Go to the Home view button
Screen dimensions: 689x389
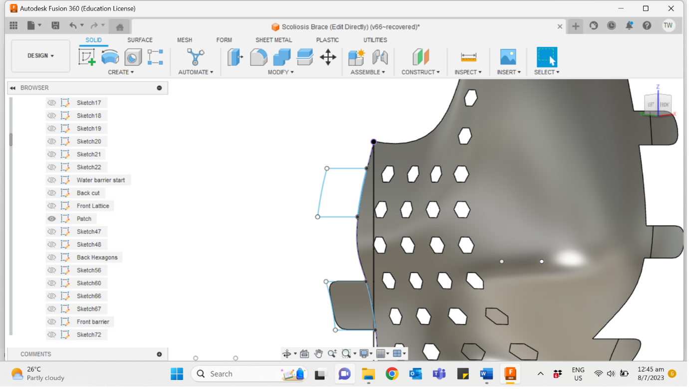(120, 26)
